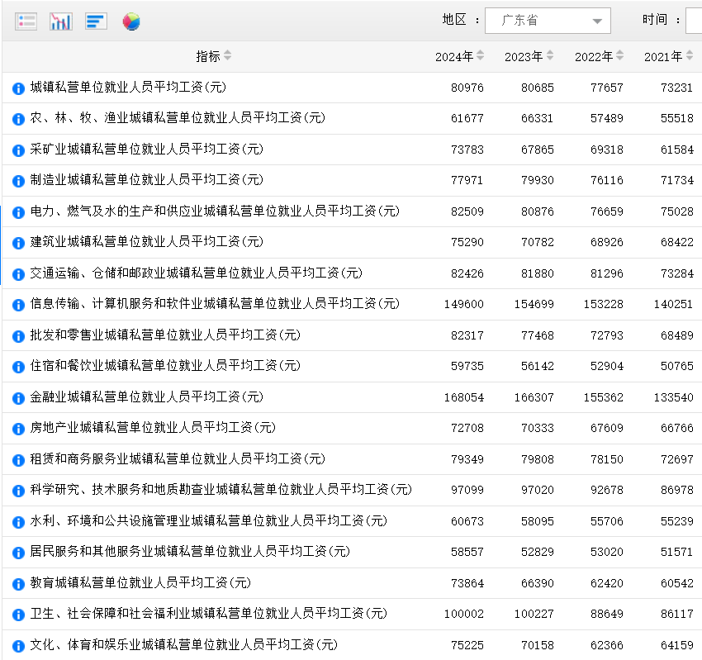
Task: Click the 2022年 value 81296
Action: pos(607,273)
